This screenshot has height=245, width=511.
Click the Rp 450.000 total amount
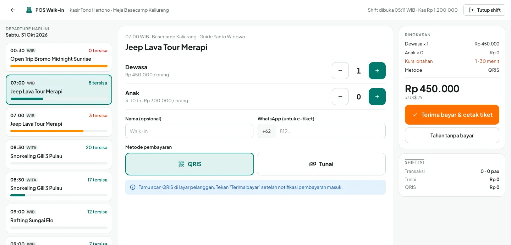(432, 88)
